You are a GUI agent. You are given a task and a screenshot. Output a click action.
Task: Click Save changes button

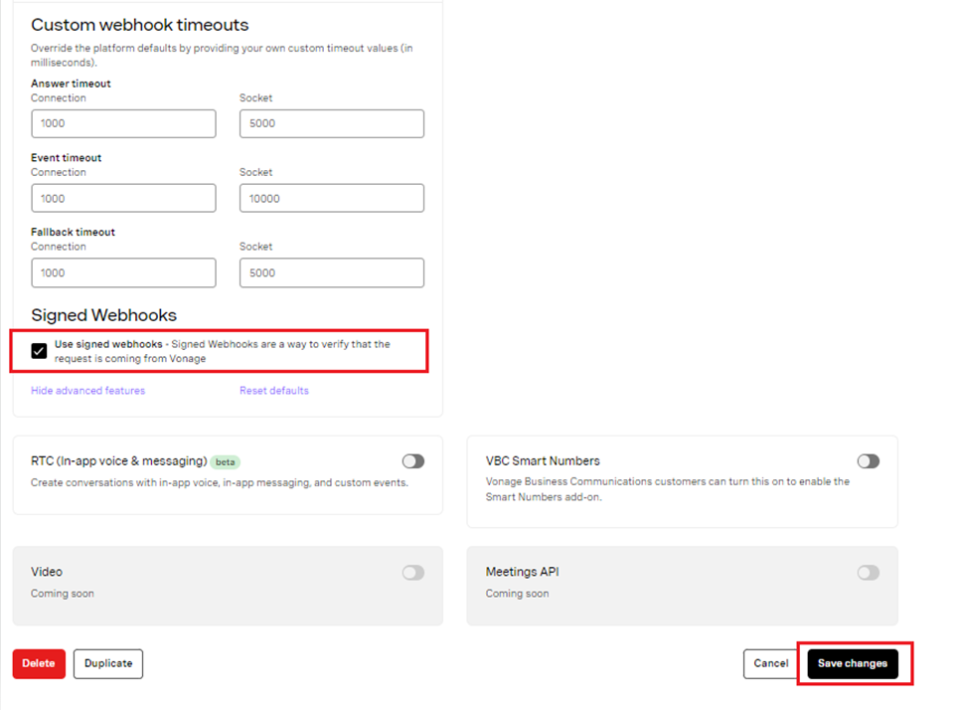(852, 663)
